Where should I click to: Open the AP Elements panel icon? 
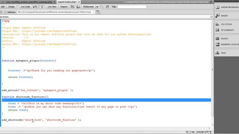click(217, 30)
